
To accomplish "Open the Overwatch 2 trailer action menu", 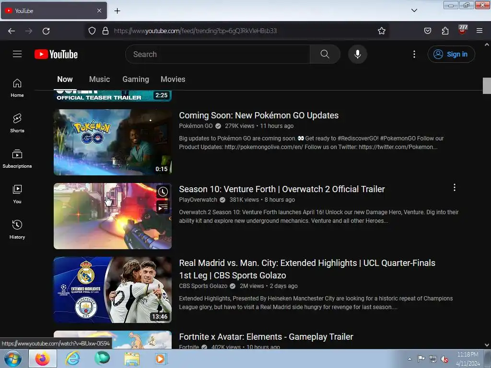I will [455, 187].
